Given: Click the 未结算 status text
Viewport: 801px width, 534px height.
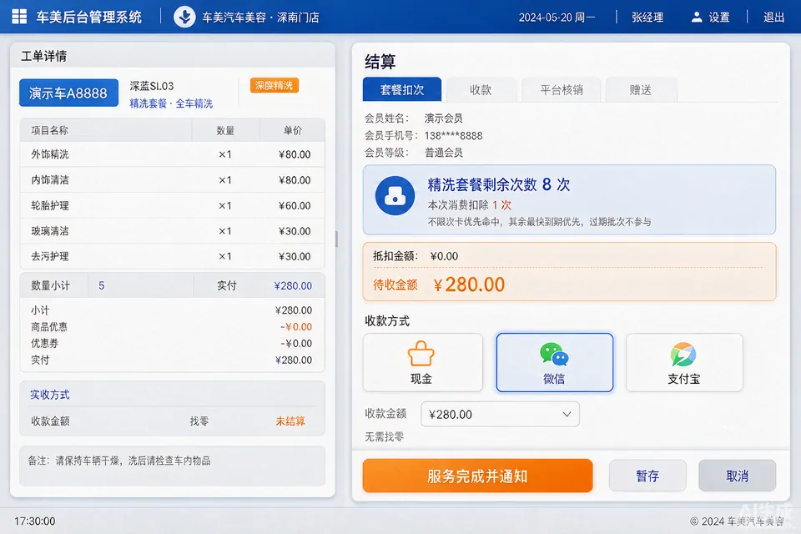Looking at the screenshot, I should [290, 421].
